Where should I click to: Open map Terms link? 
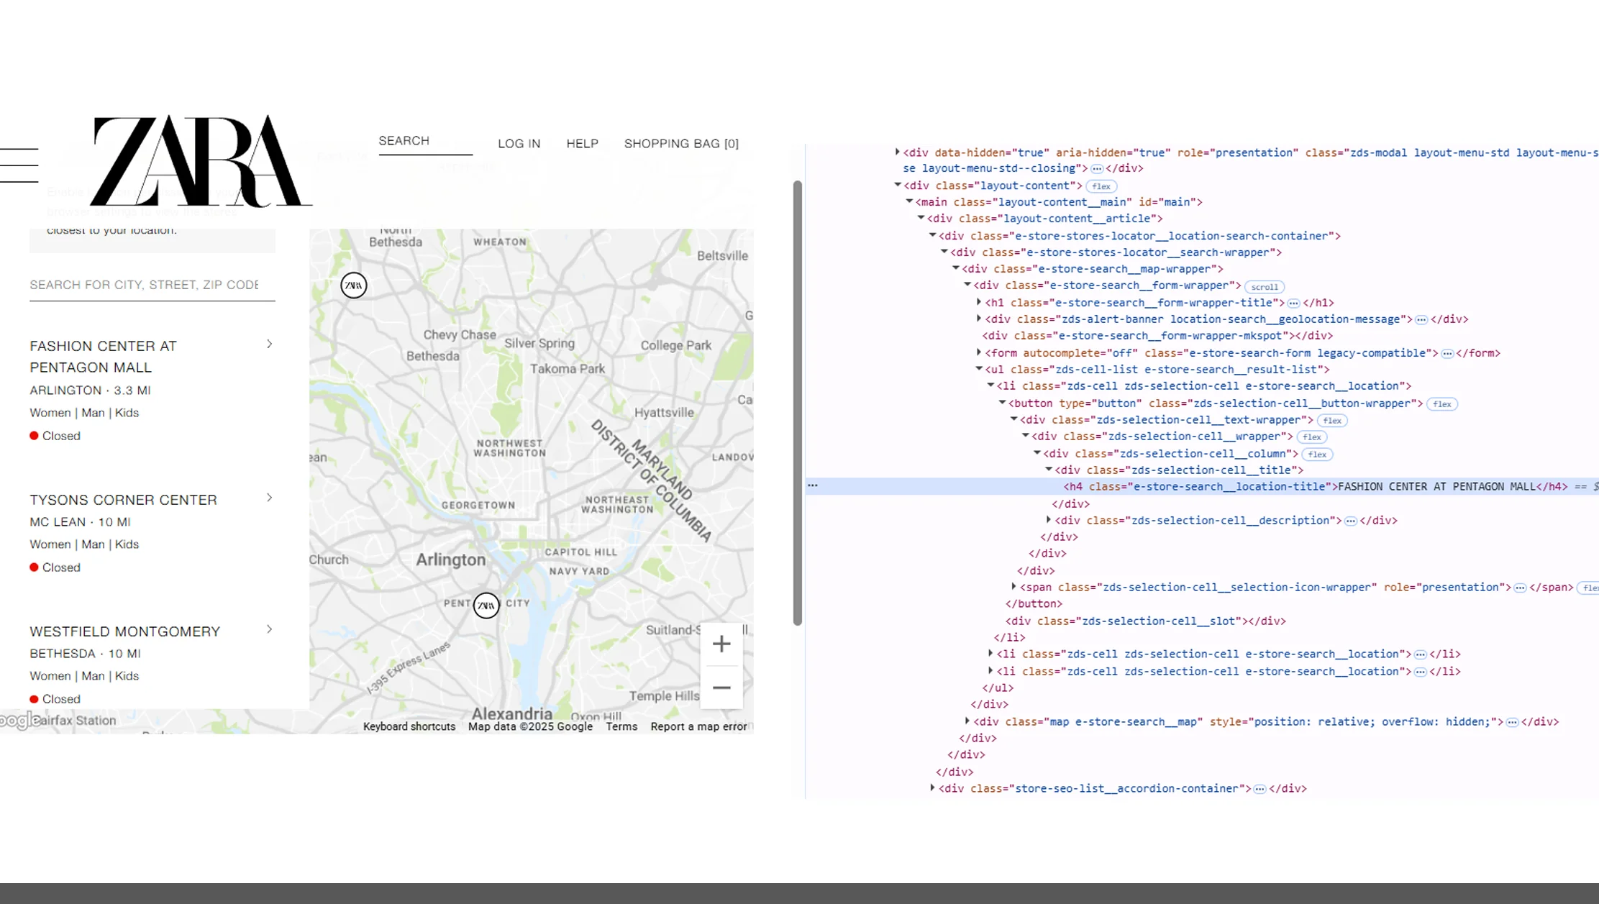click(621, 726)
